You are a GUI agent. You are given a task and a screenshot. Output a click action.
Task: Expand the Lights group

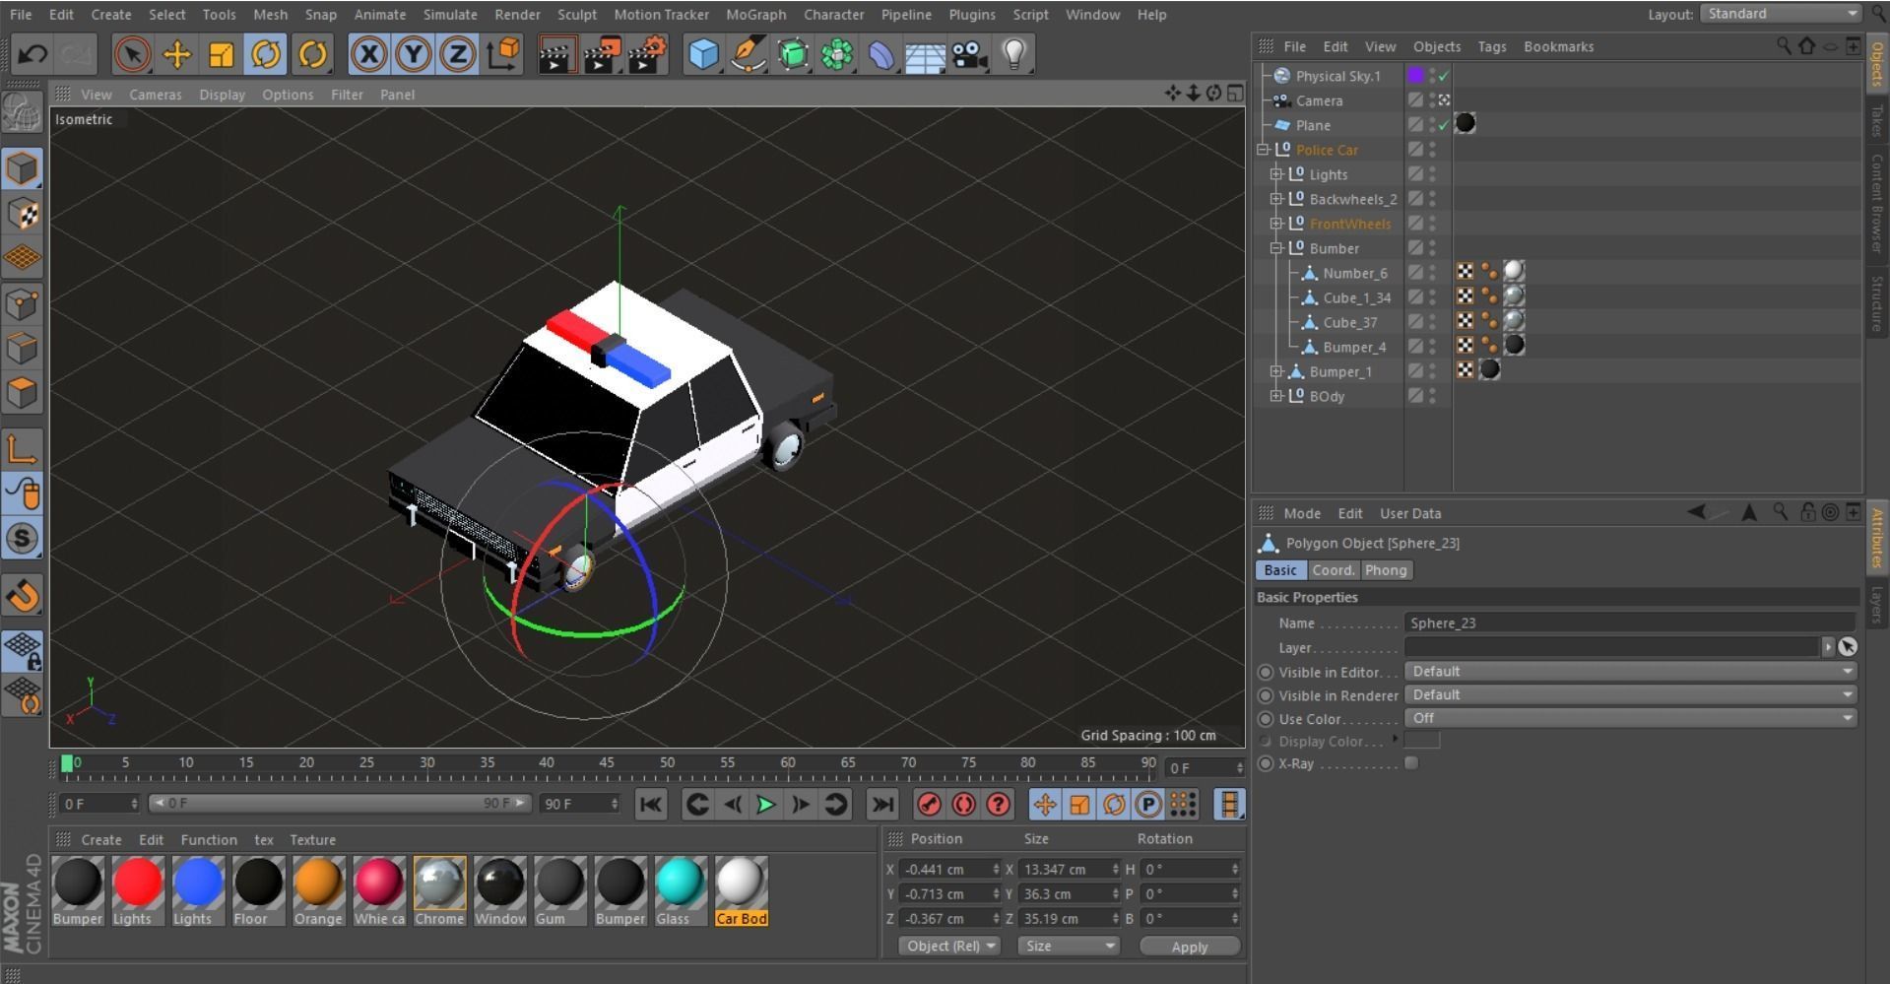(x=1276, y=174)
